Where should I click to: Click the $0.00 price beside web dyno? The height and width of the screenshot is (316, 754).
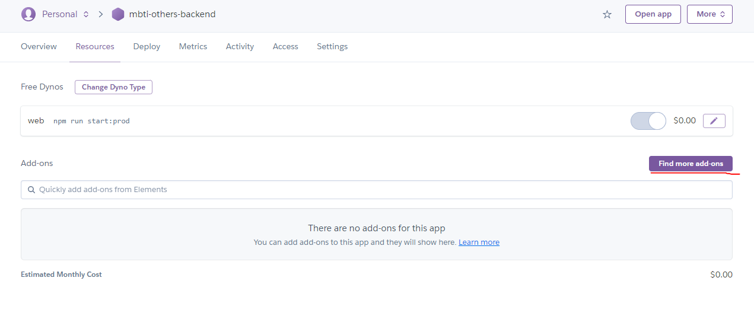click(x=685, y=121)
